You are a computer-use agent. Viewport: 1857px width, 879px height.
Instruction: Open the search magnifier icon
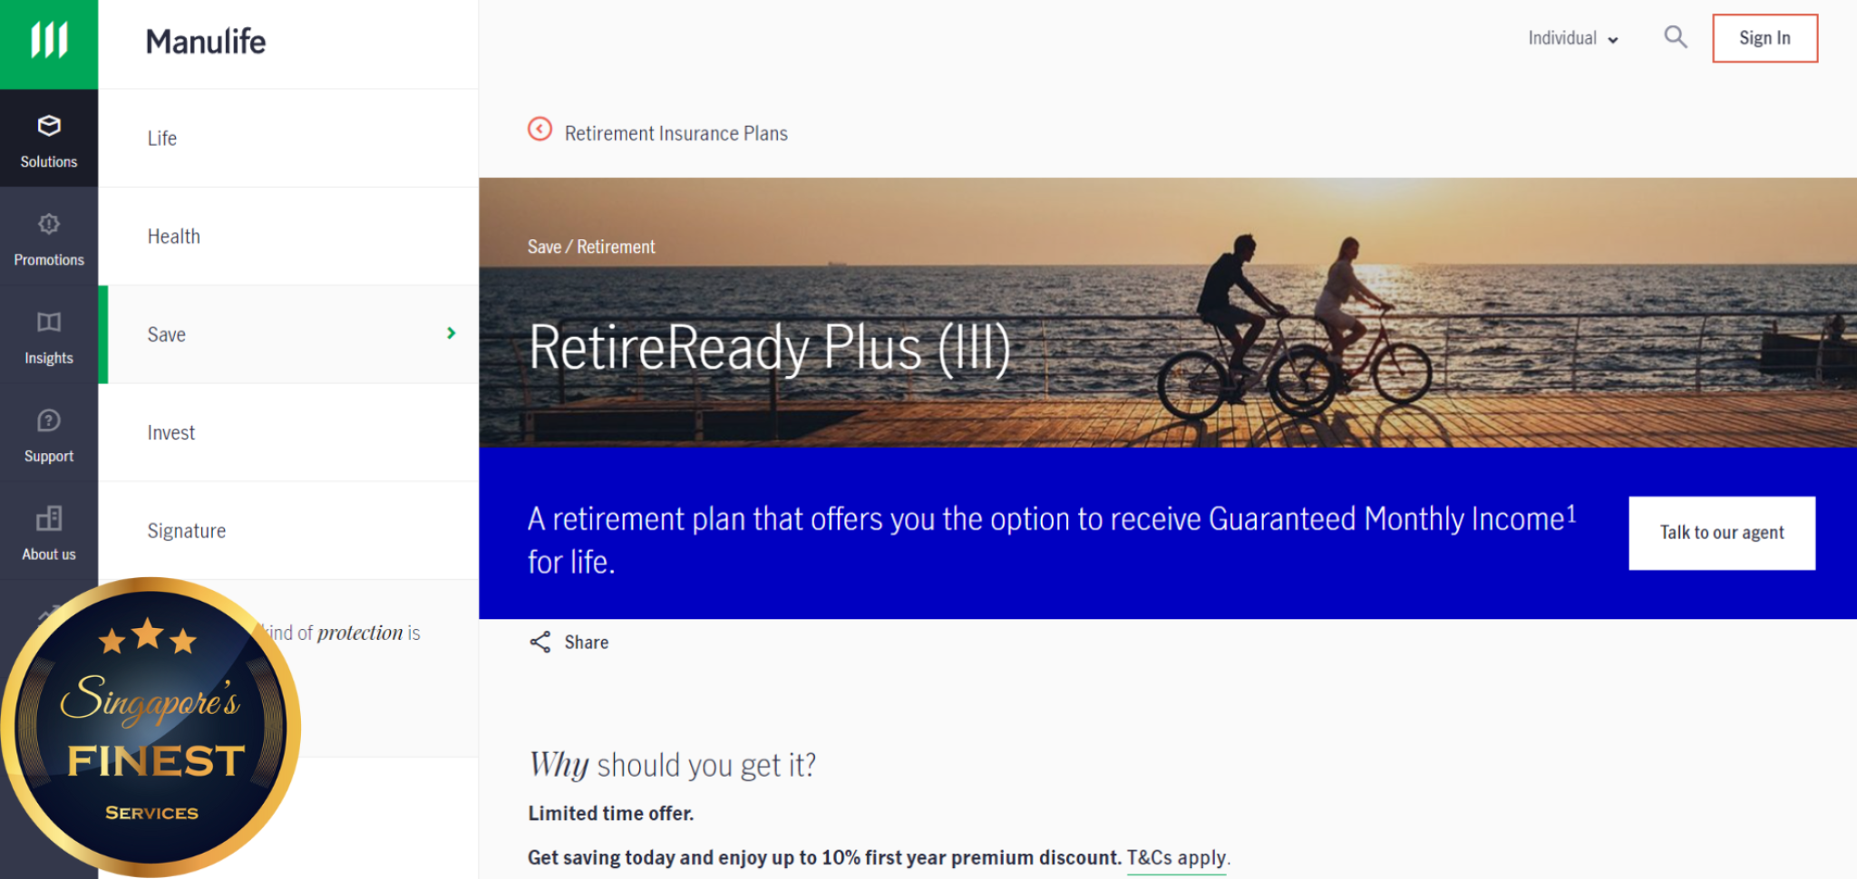(1675, 37)
